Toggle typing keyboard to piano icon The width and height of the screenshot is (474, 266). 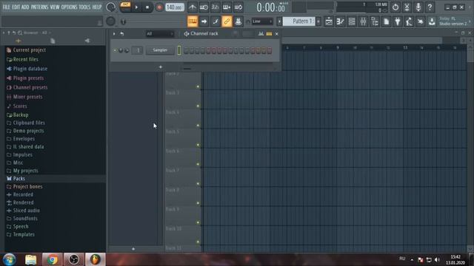193,21
